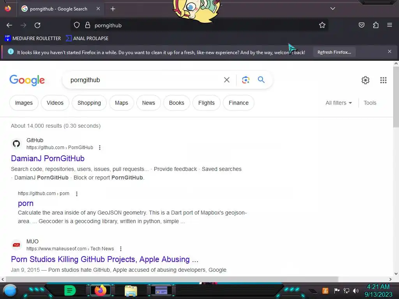Open more options for the MUO result
399x299 pixels.
[x=121, y=249]
